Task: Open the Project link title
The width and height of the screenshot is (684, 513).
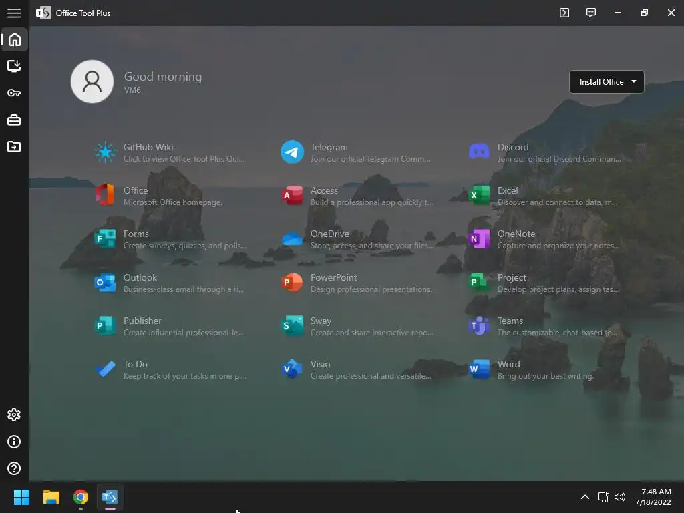Action: (512, 277)
